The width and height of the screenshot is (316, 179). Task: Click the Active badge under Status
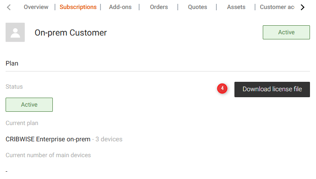pos(29,104)
